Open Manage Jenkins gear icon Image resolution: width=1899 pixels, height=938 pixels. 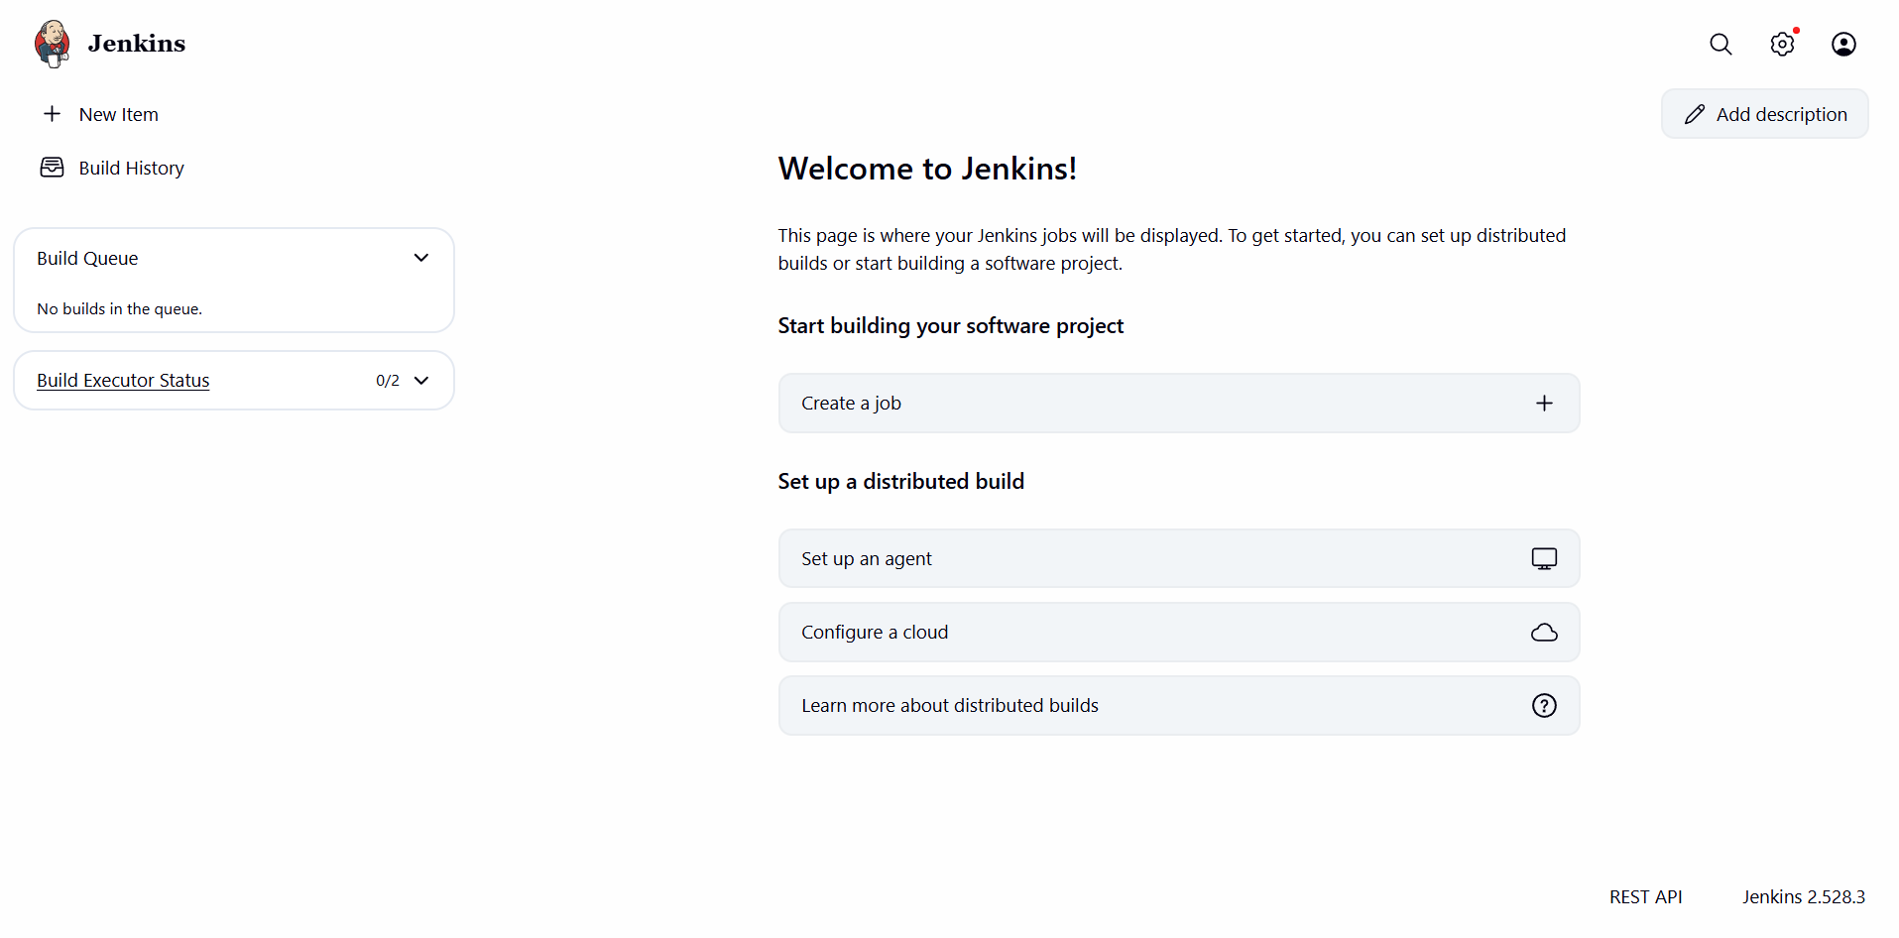(1782, 45)
